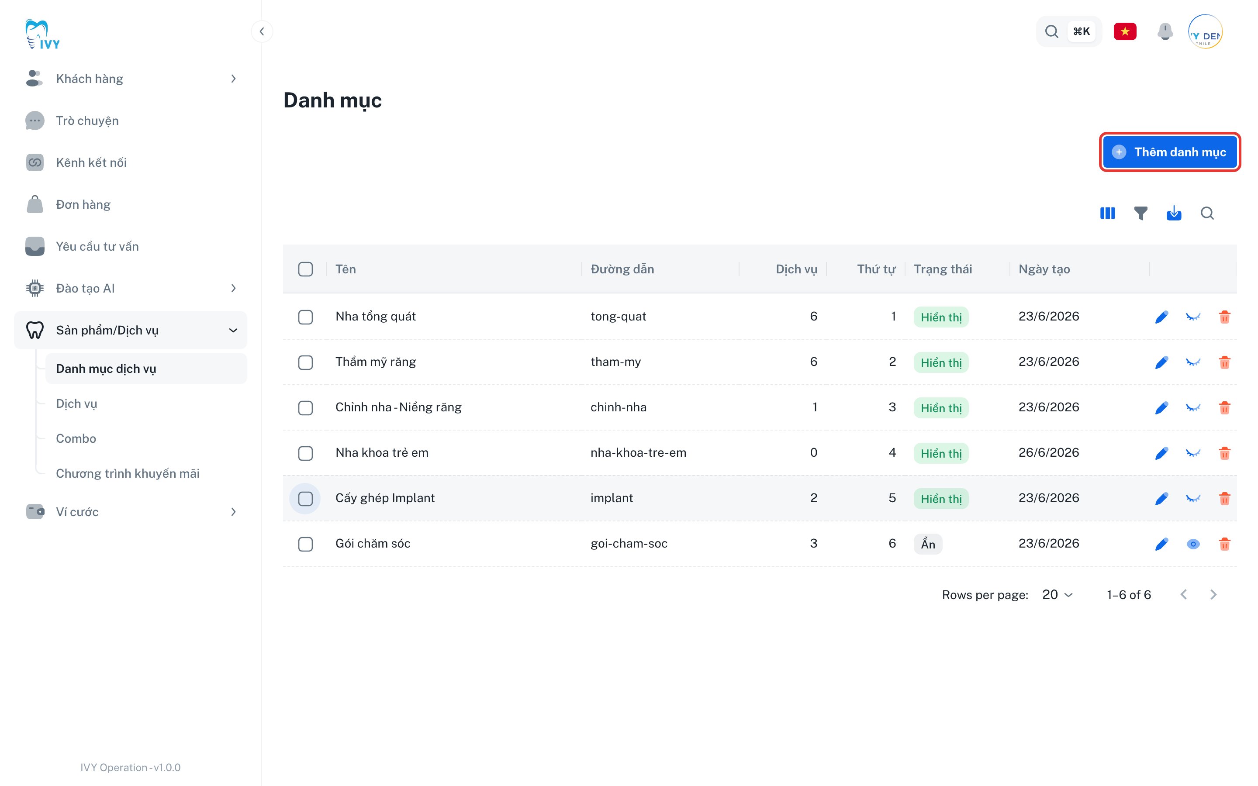Open the global search icon in header

[x=1052, y=31]
